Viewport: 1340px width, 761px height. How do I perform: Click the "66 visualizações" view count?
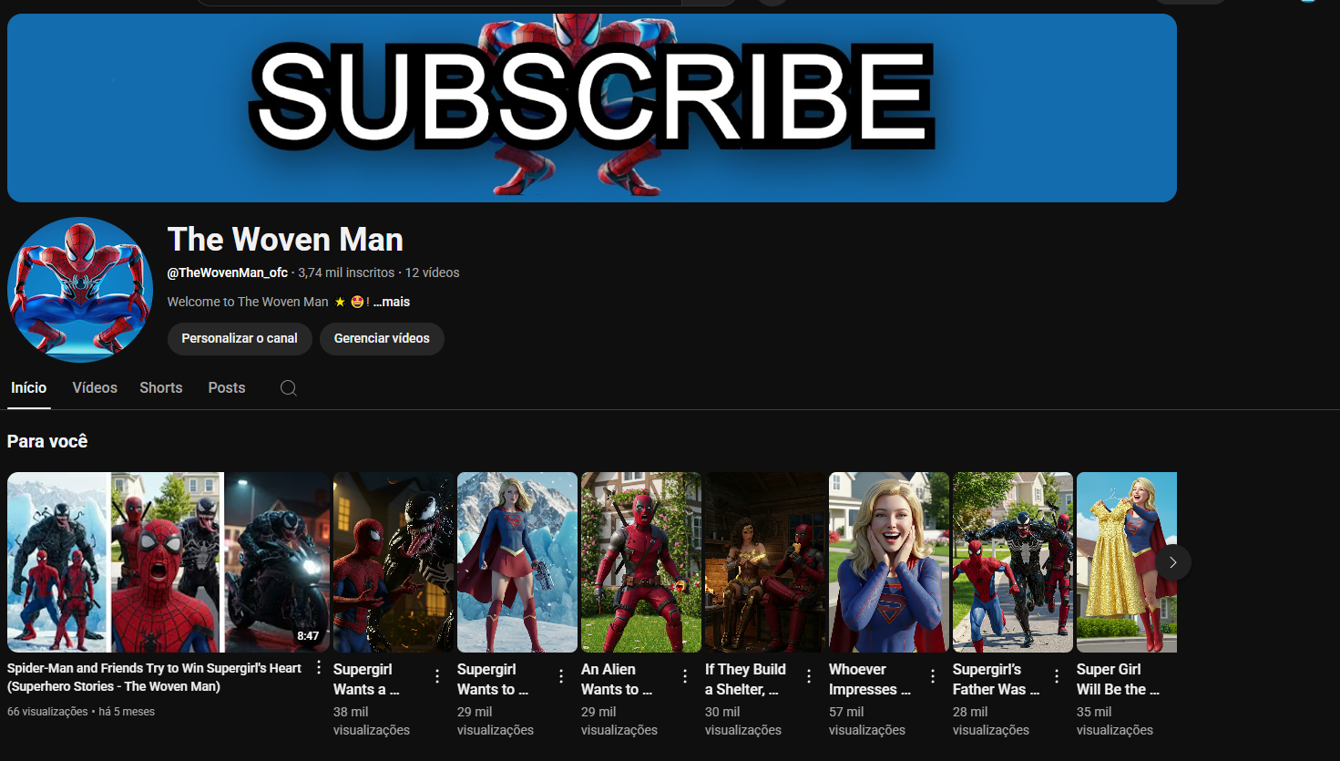[x=47, y=712]
